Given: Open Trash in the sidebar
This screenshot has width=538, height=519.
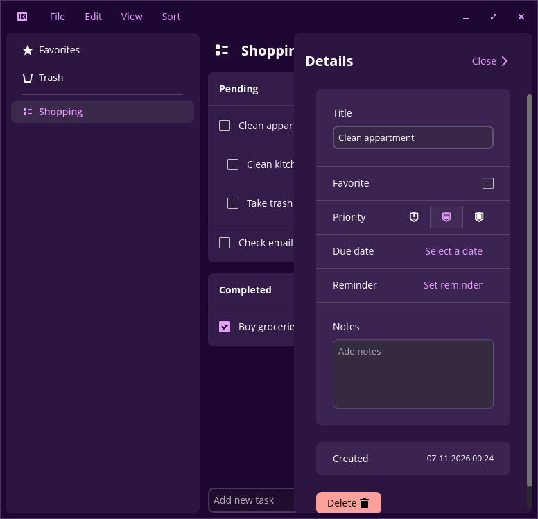Looking at the screenshot, I should 103,78.
